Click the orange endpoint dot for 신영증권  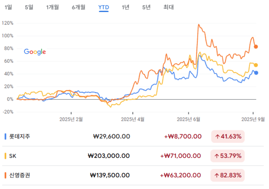[x=256, y=47]
